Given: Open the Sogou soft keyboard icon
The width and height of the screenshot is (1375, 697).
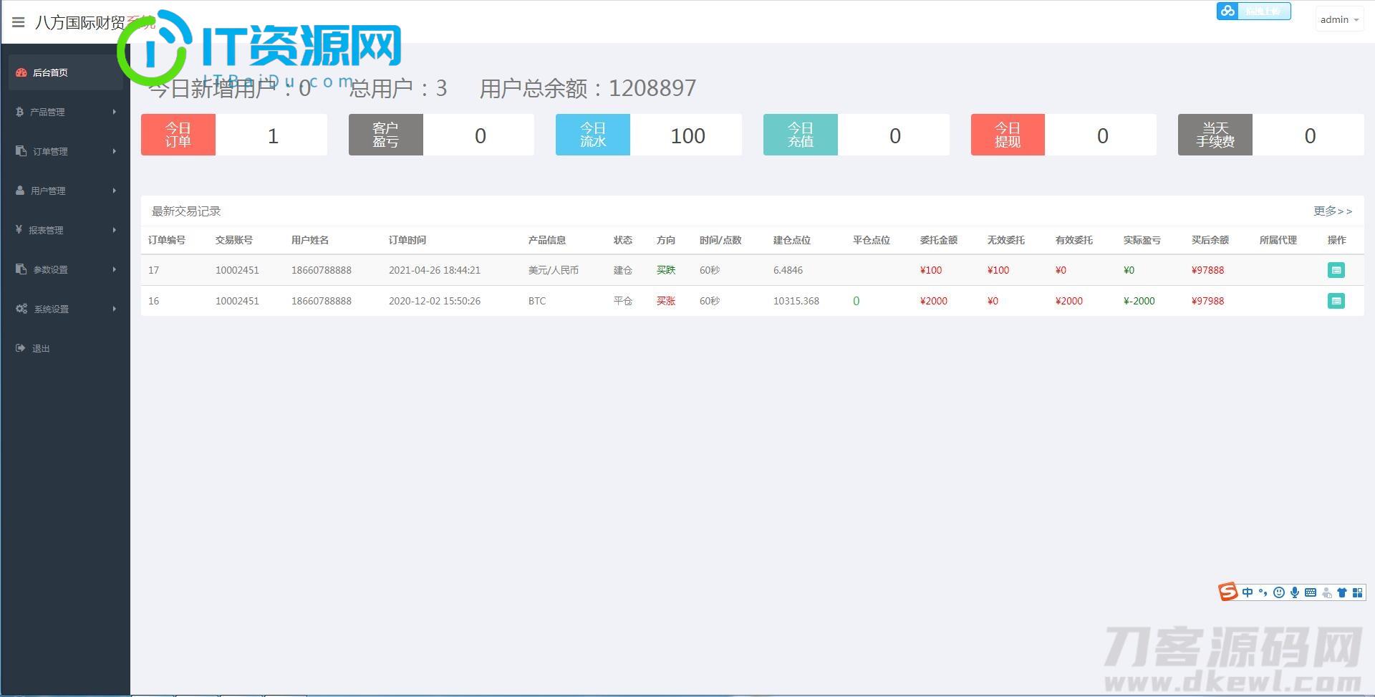Looking at the screenshot, I should [x=1311, y=592].
